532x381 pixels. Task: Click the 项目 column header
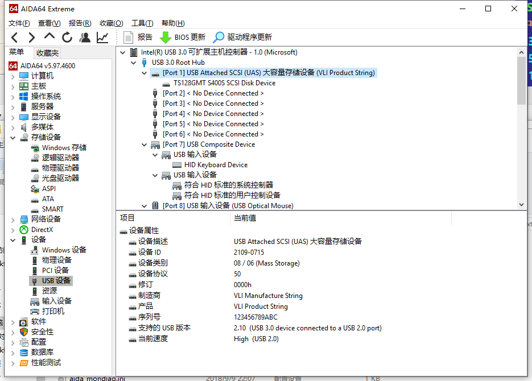(x=127, y=218)
